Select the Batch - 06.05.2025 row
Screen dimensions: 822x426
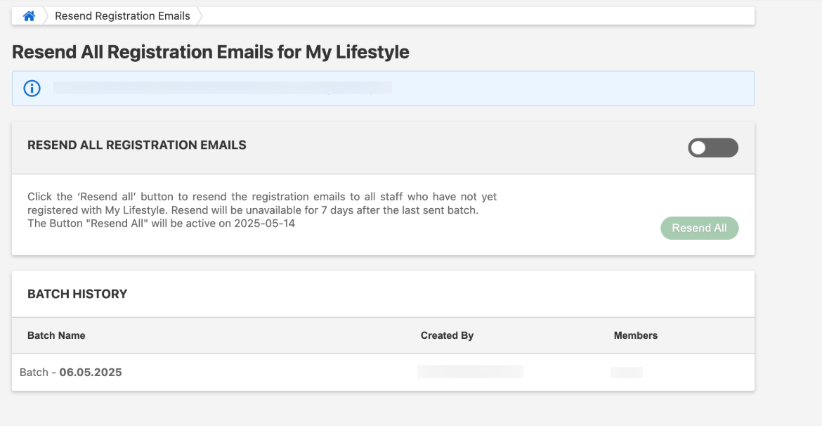[x=383, y=373]
